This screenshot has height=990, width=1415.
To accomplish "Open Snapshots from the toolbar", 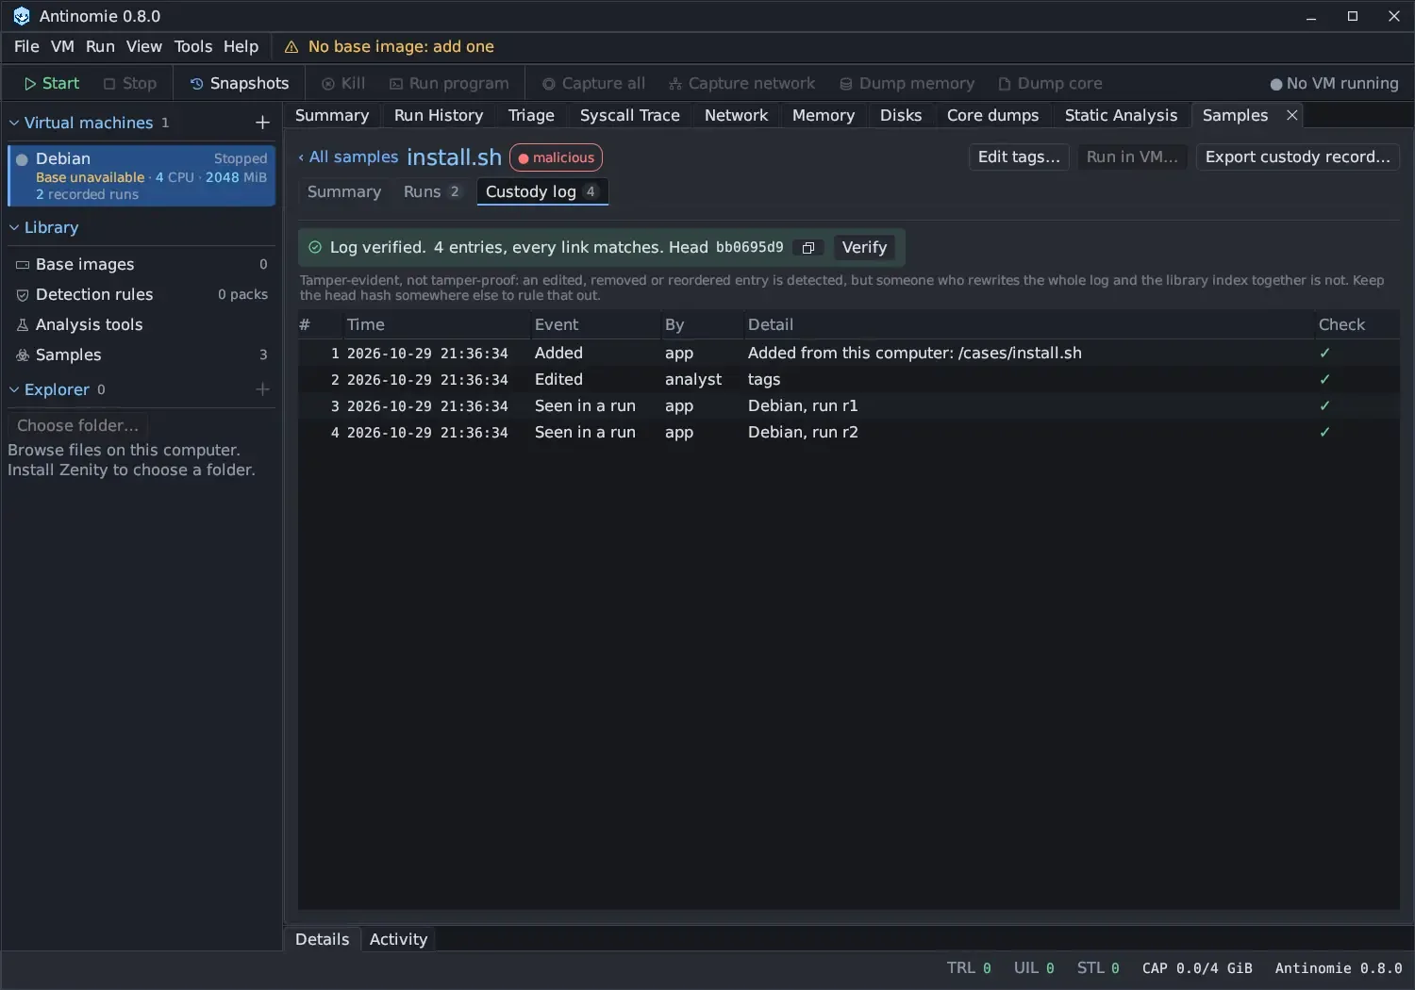I will pos(240,83).
